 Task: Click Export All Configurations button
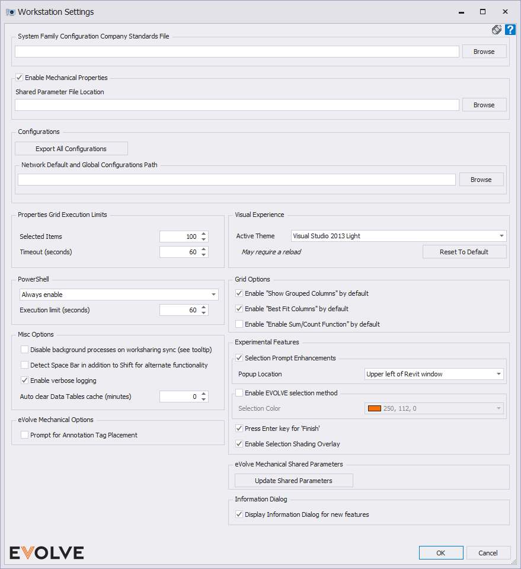[x=71, y=149]
